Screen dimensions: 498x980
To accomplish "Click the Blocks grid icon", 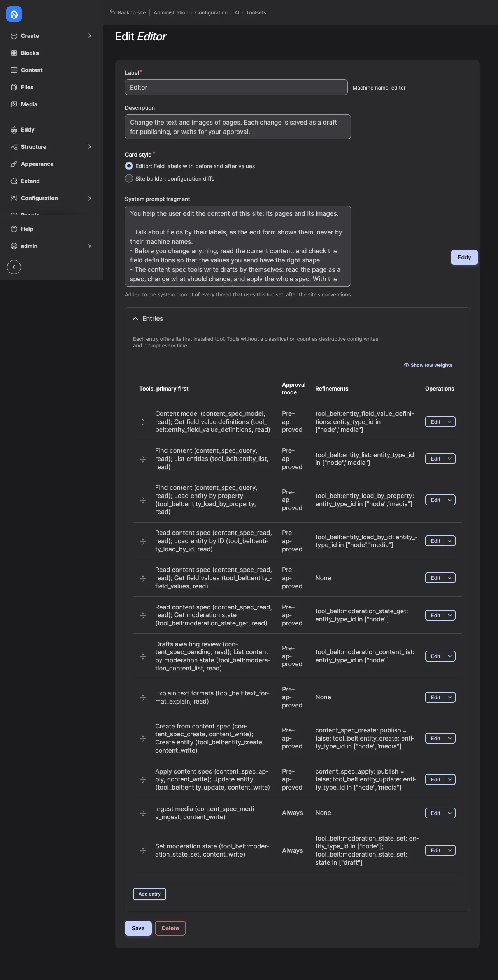I will coord(14,53).
